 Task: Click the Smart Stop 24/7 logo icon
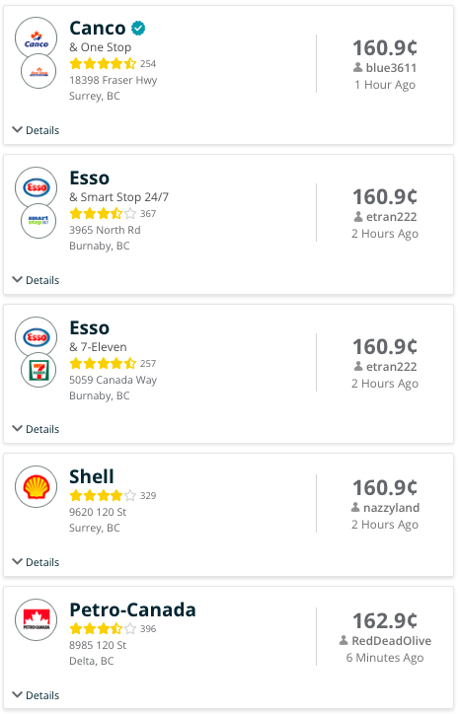38,221
